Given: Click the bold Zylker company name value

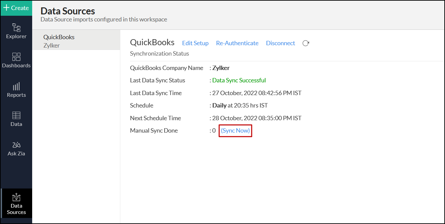Looking at the screenshot, I should (x=221, y=68).
